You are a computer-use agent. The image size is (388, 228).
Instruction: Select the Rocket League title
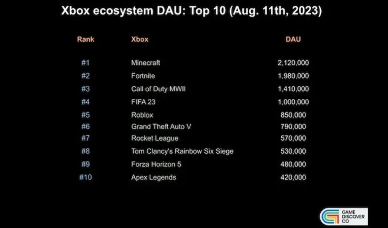pyautogui.click(x=155, y=138)
